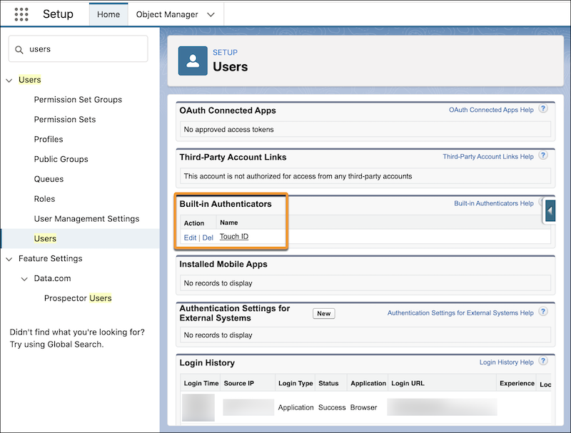Click the Login History help question icon
The width and height of the screenshot is (571, 433).
pos(543,362)
